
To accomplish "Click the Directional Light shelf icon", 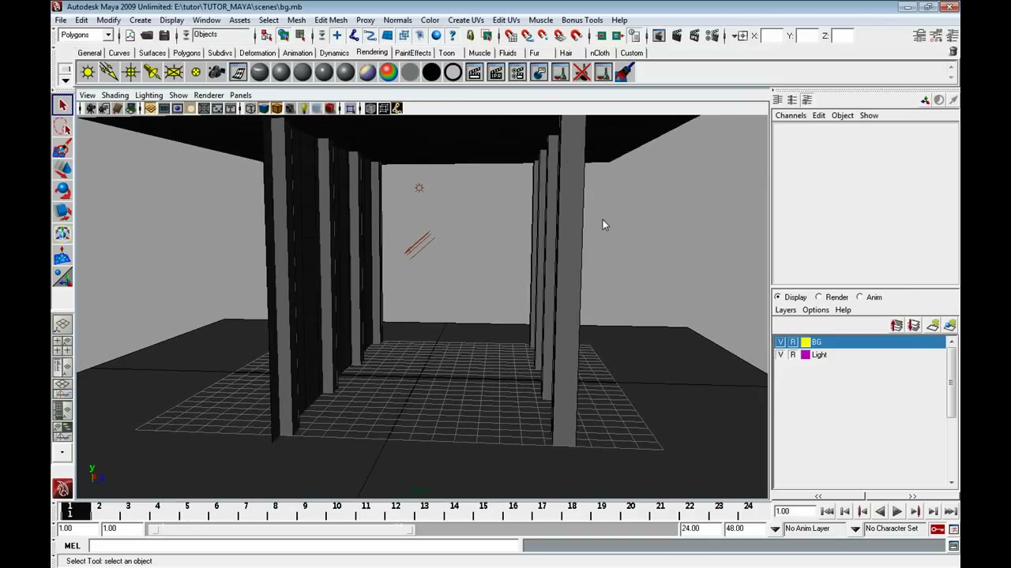I will pyautogui.click(x=109, y=73).
